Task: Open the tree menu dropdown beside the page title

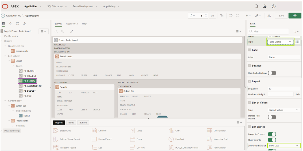Action: click(x=44, y=31)
